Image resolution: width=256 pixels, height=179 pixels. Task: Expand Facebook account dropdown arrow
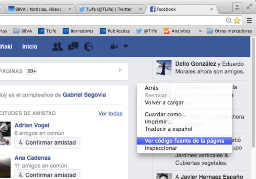pyautogui.click(x=126, y=46)
